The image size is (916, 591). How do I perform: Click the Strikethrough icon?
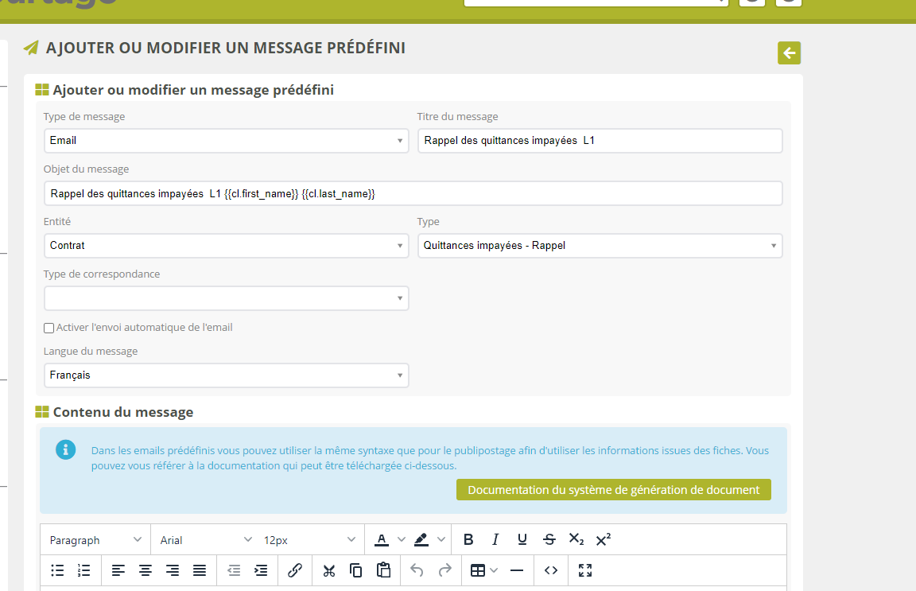coord(549,539)
